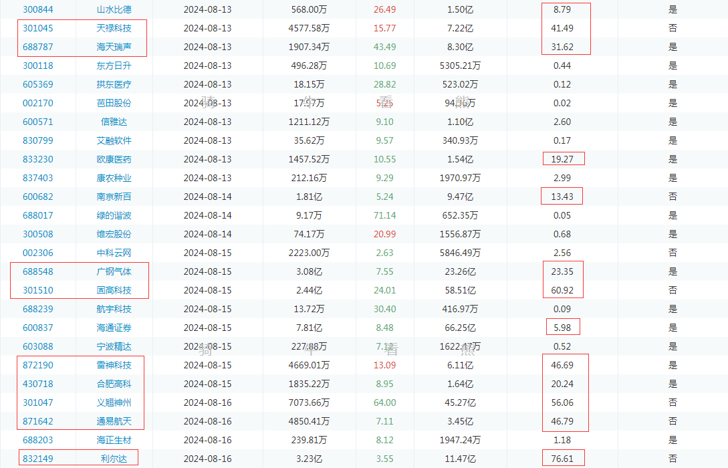The height and width of the screenshot is (468, 728).
Task: Open 合肥高科 stock link
Action: click(114, 384)
